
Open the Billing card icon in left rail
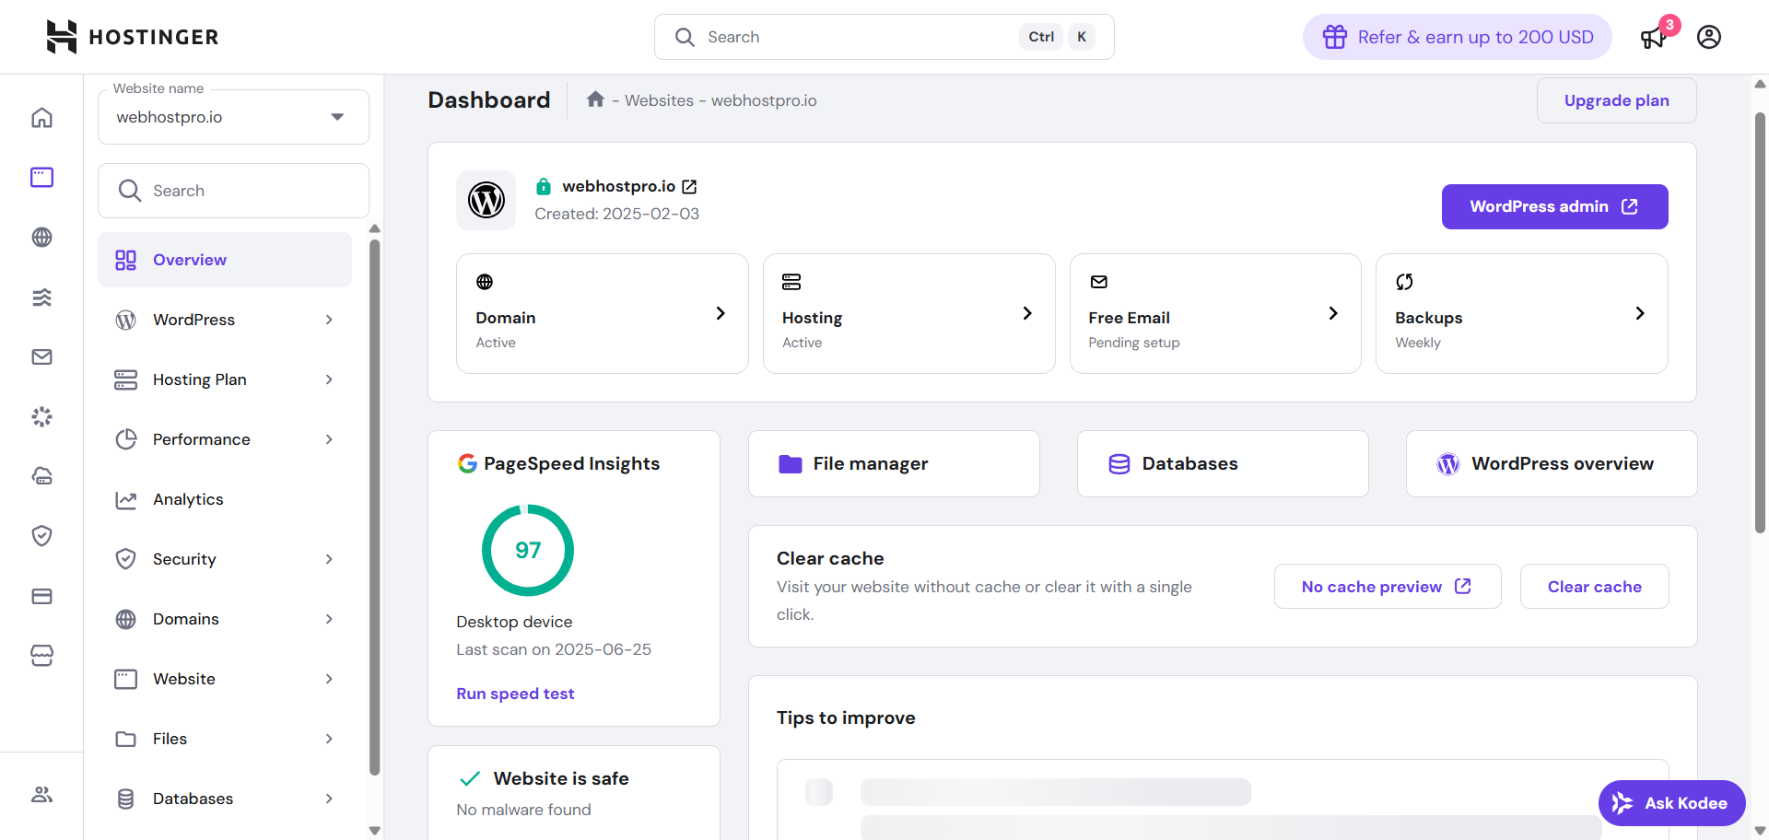41,596
